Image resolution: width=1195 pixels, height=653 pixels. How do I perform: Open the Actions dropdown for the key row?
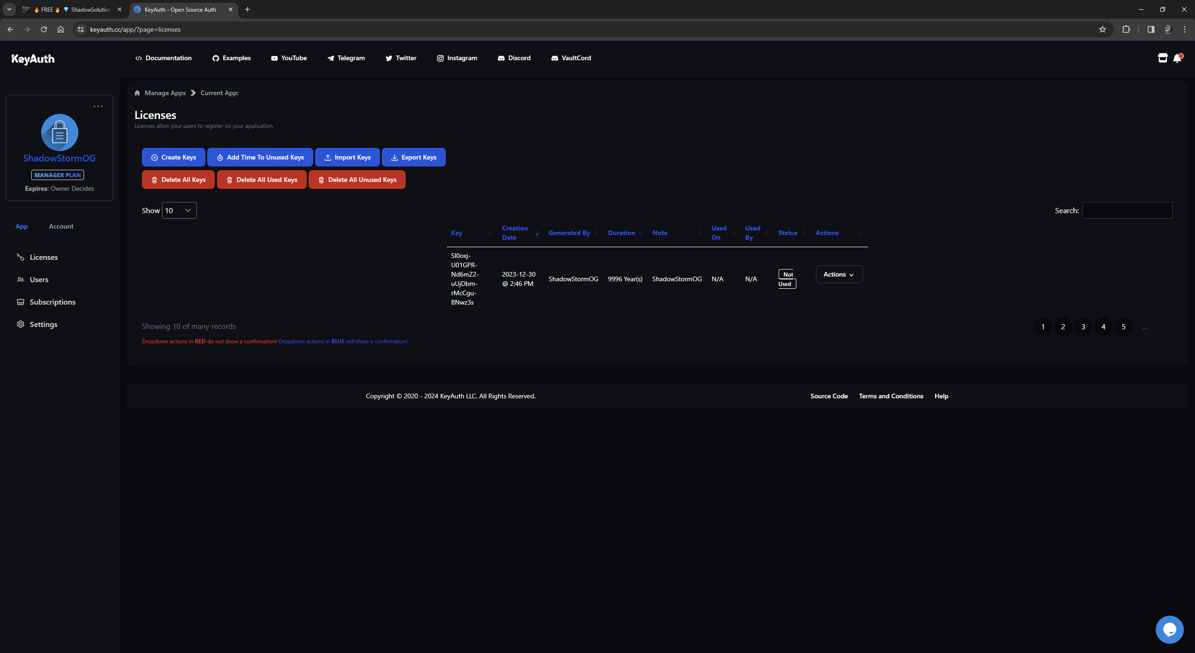pos(839,274)
